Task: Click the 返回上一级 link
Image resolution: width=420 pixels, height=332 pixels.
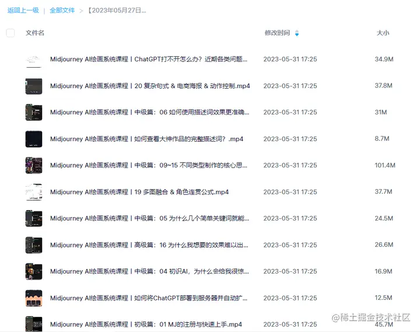Action: 23,11
